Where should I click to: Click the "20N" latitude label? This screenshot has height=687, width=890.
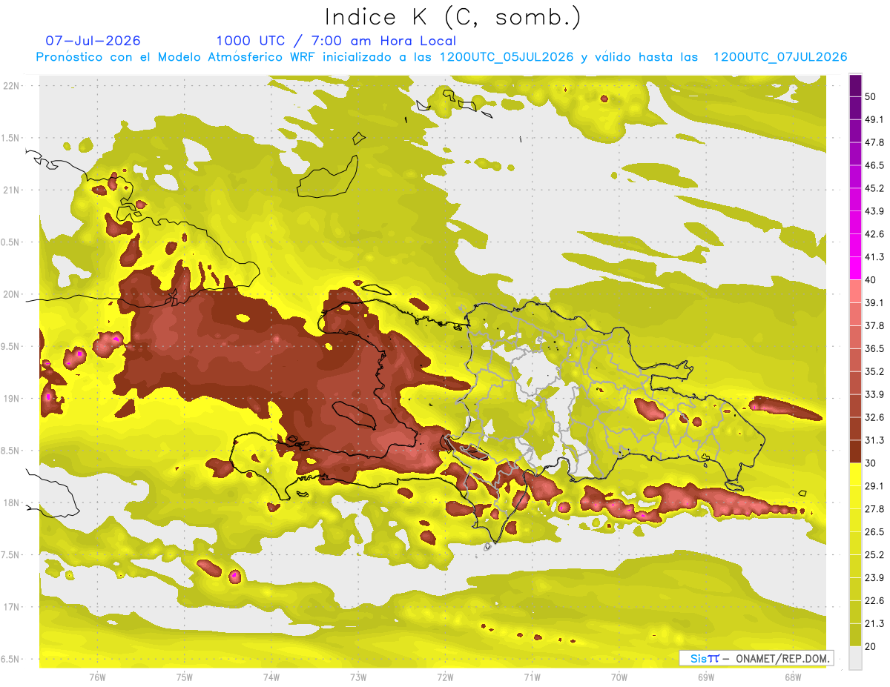[x=13, y=294]
